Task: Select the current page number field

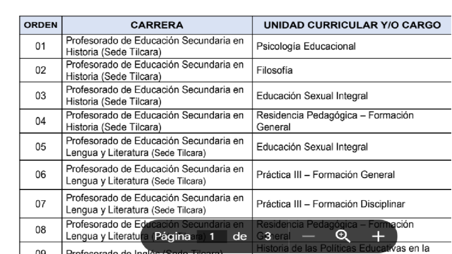Action: [212, 236]
